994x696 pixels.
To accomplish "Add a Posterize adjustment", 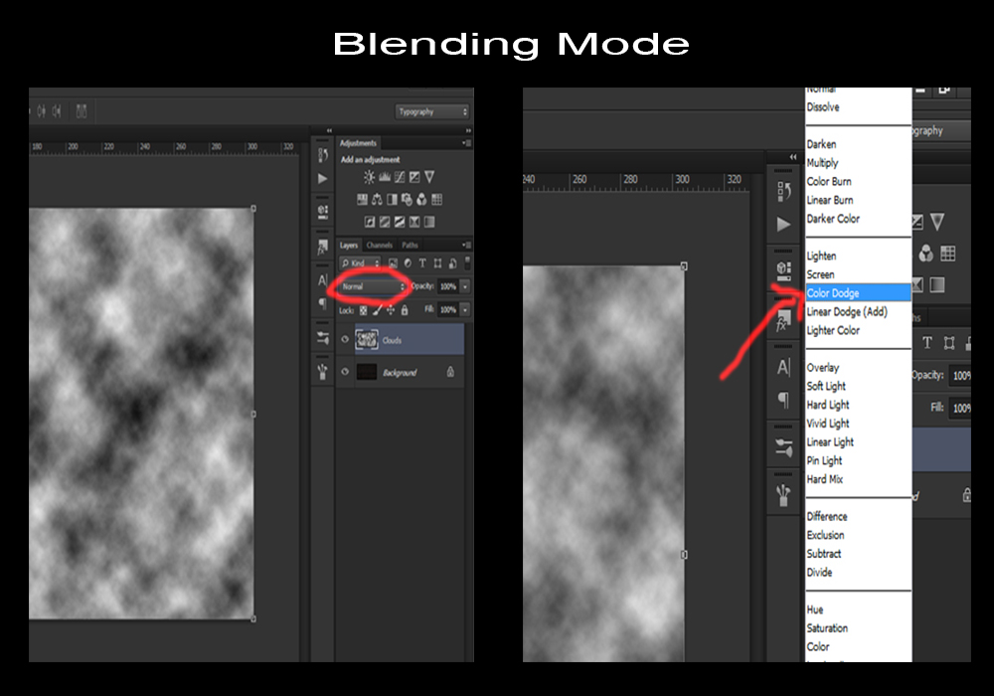I will click(x=384, y=221).
